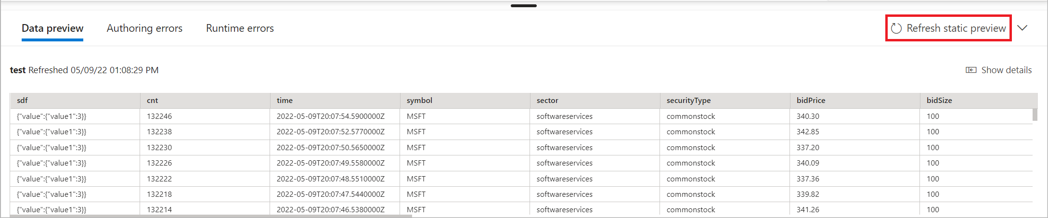This screenshot has height=218, width=1048.
Task: Select the sector column header
Action: click(x=595, y=101)
